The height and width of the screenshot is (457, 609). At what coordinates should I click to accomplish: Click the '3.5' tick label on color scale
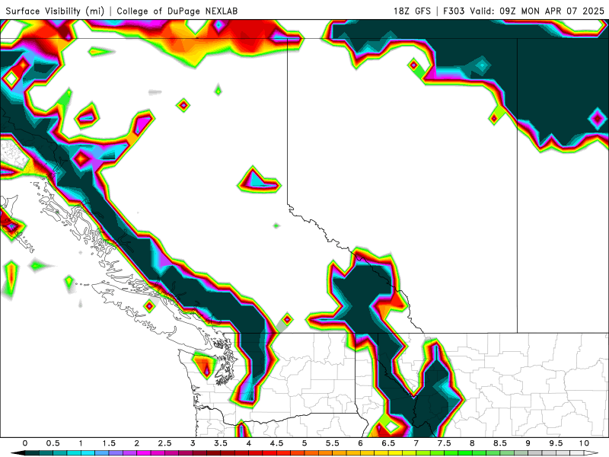(221, 443)
